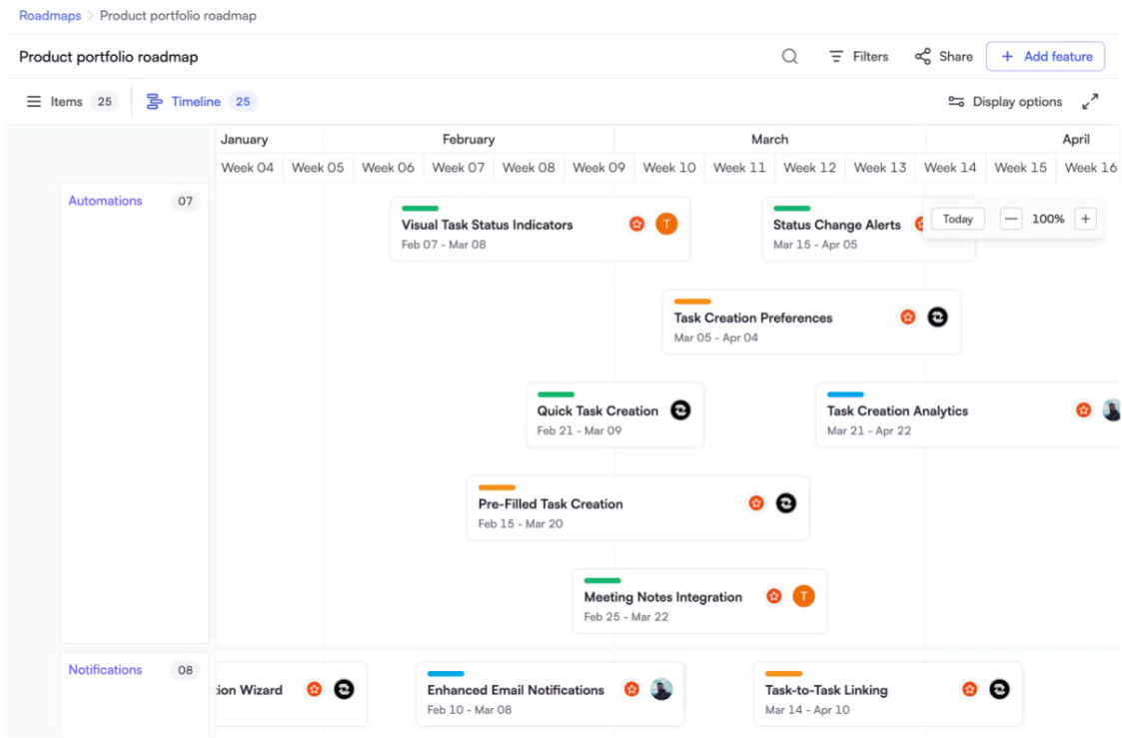Click black sync avatar on Task Creation Preferences
The width and height of the screenshot is (1122, 738).
(937, 317)
